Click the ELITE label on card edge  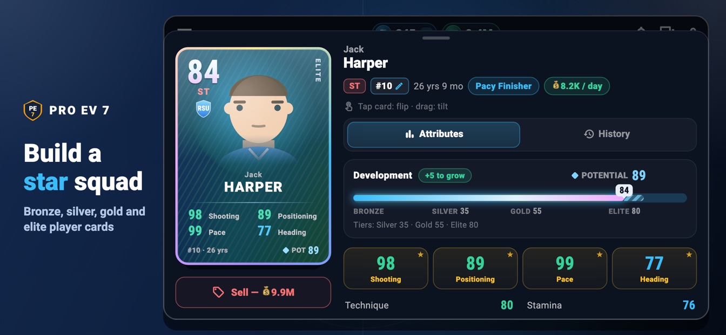318,71
